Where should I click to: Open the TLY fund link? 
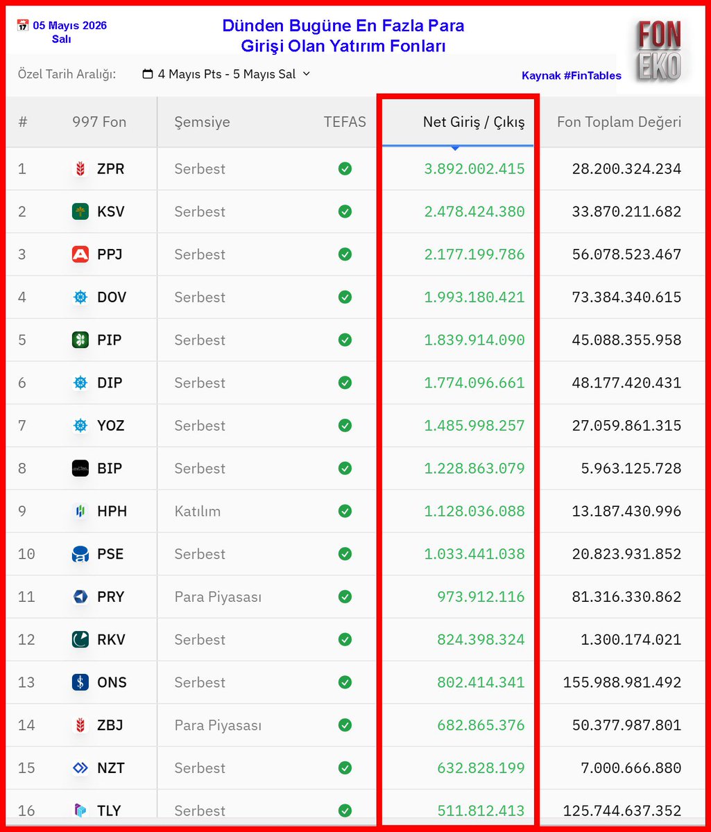(109, 811)
